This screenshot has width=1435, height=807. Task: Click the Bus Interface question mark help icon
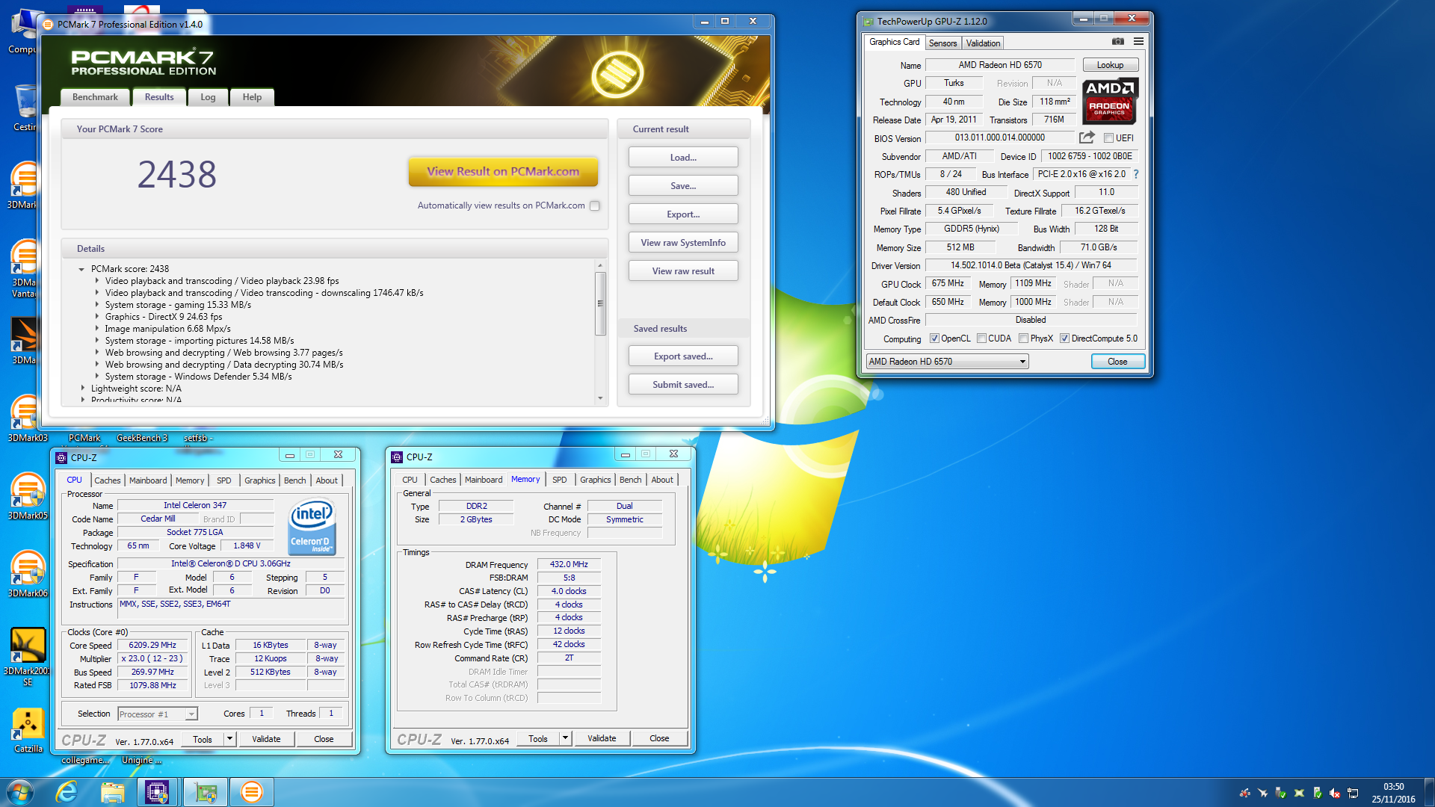point(1136,174)
